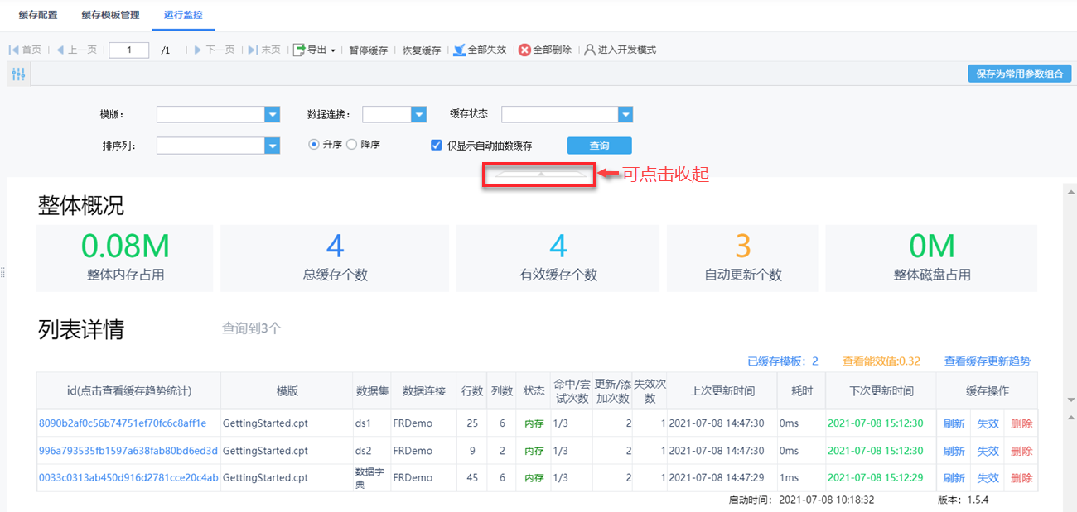The image size is (1077, 512).
Task: Click ds1 dataset cell
Action: (372, 423)
